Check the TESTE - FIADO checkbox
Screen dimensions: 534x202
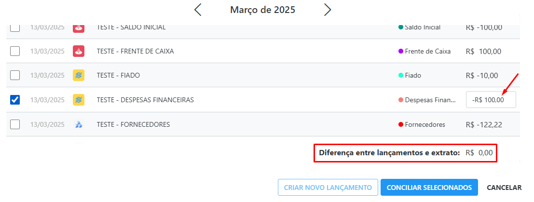[x=14, y=75]
